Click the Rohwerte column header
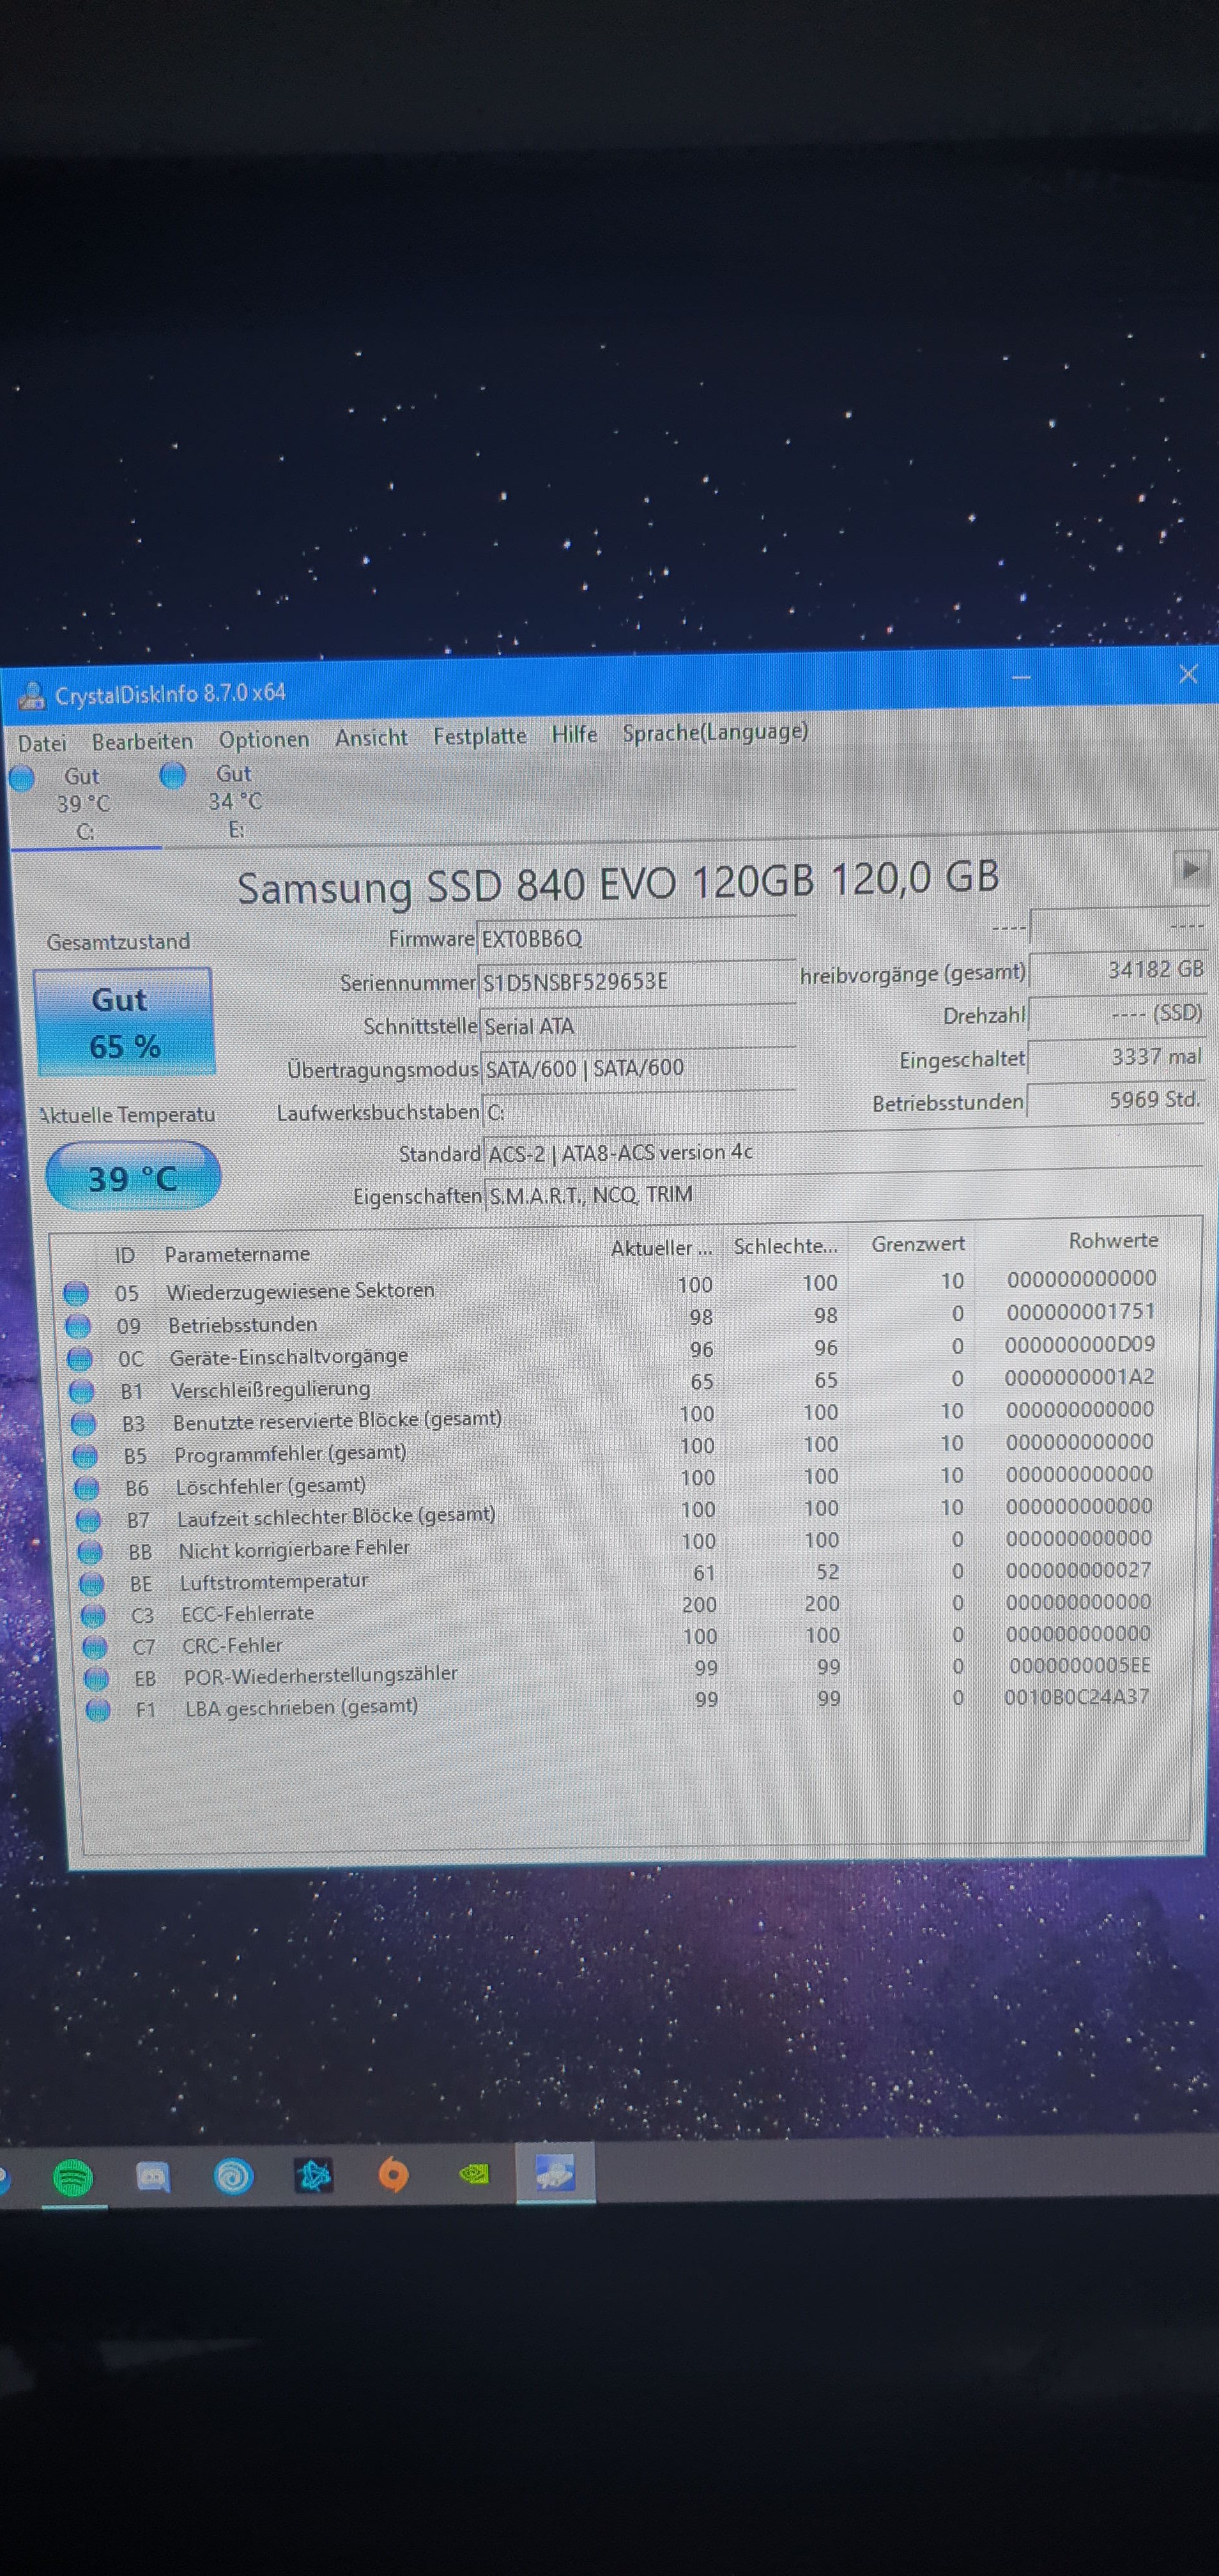The image size is (1219, 2576). tap(1113, 1240)
